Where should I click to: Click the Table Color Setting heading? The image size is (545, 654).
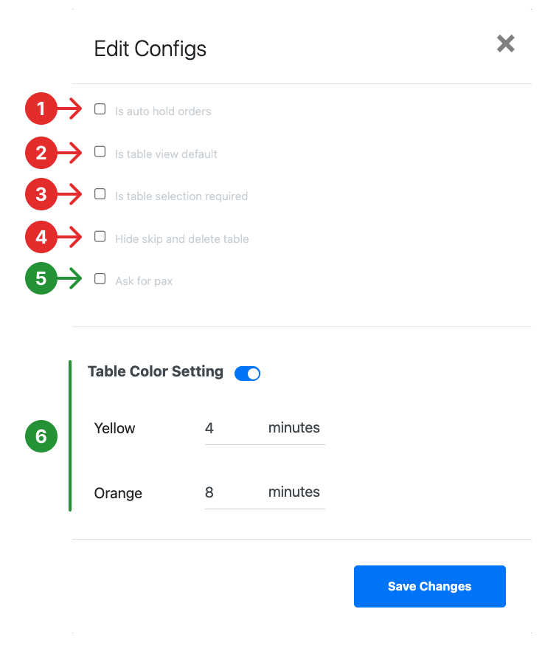156,371
